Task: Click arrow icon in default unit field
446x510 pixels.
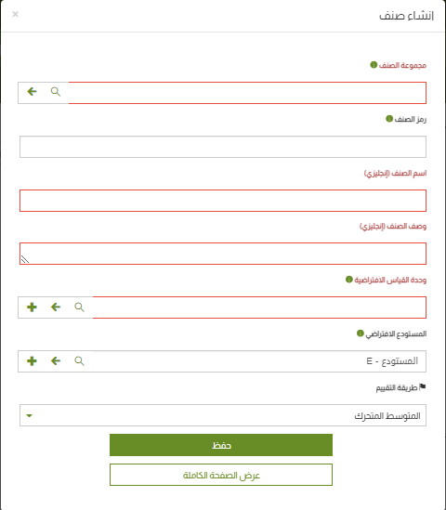Action: (x=56, y=307)
